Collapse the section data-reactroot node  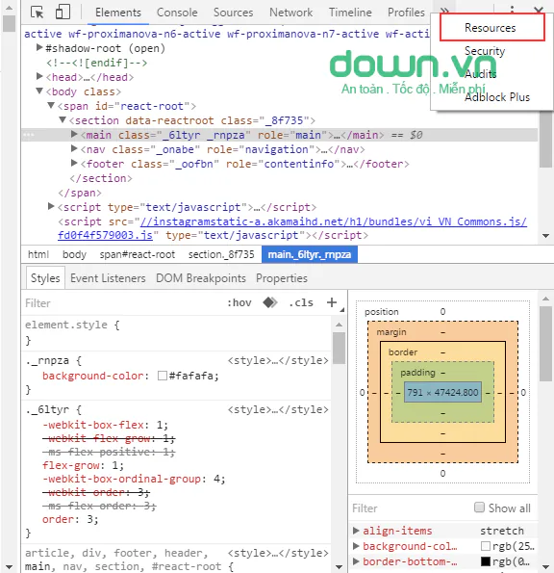click(x=63, y=119)
